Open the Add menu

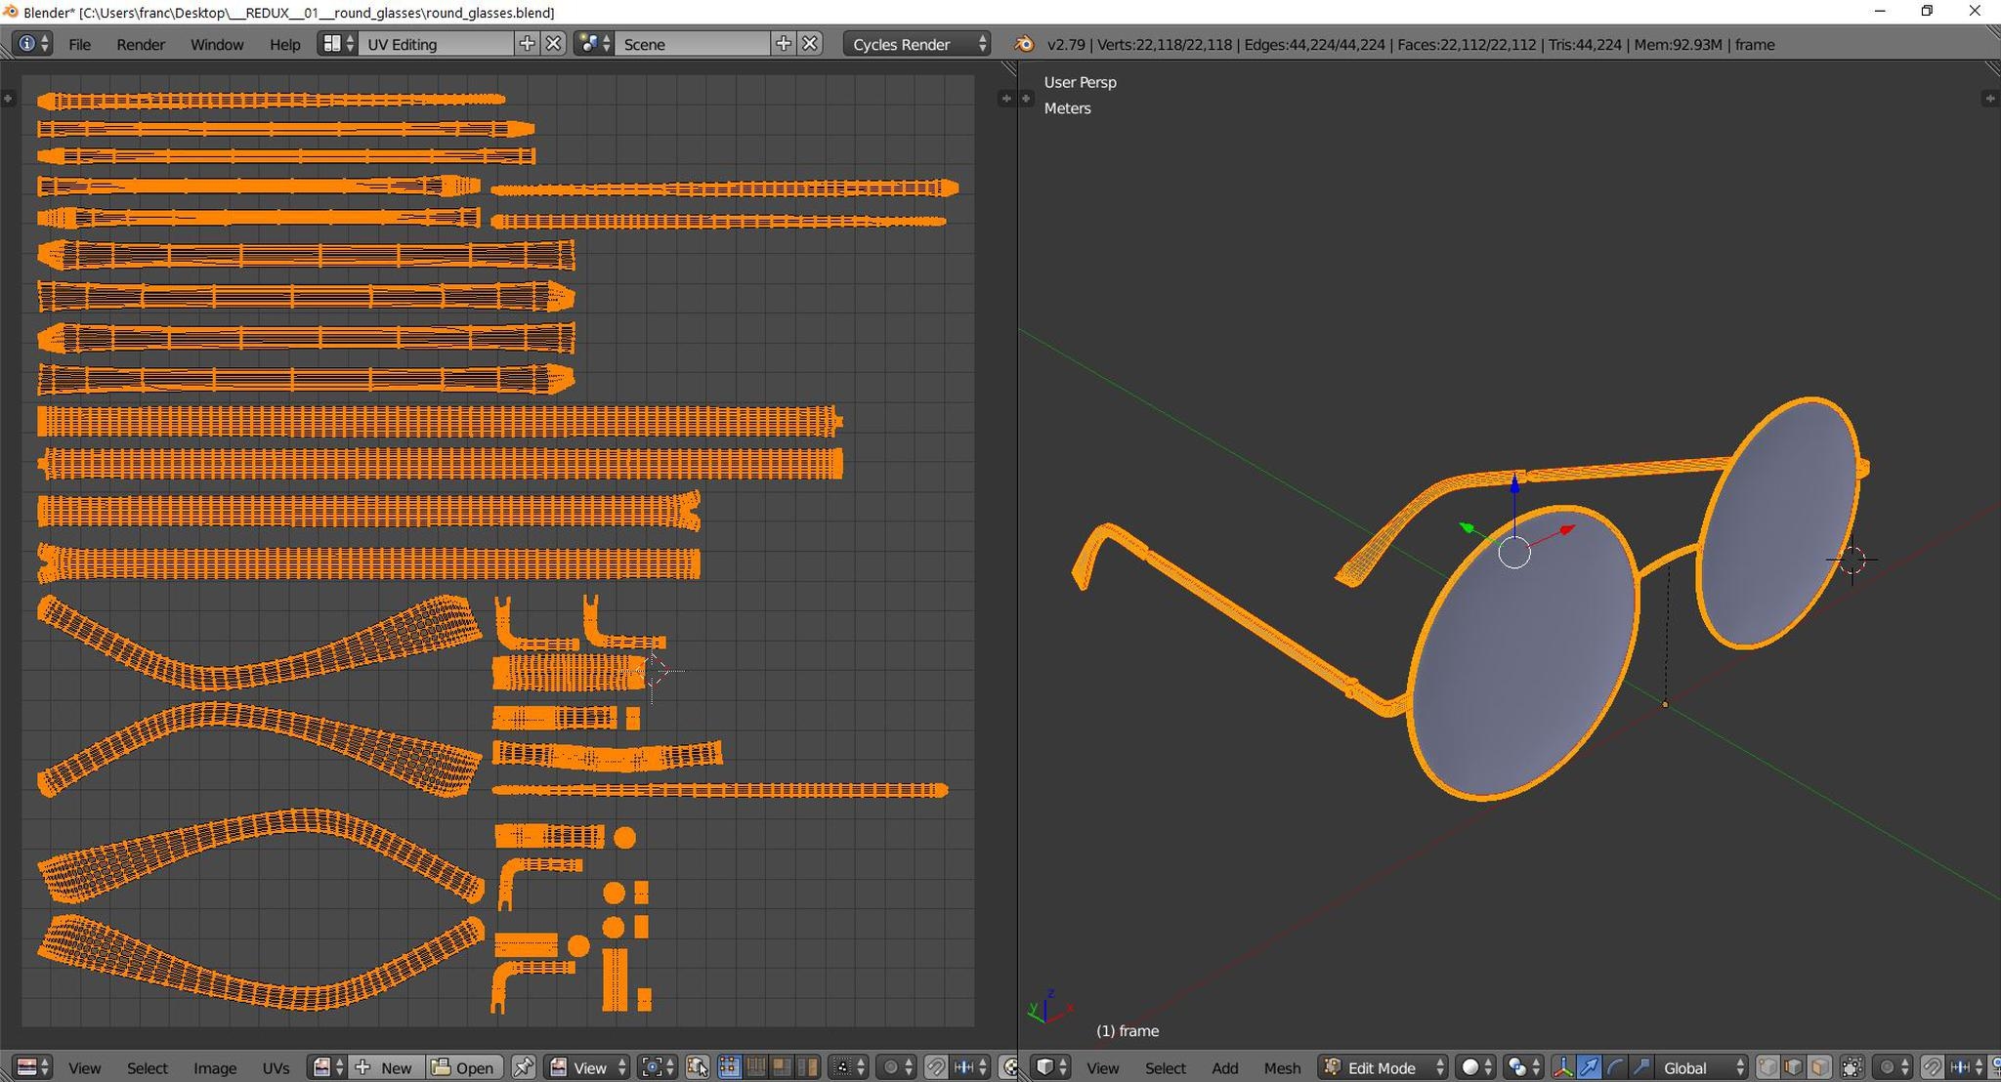pos(1224,1067)
